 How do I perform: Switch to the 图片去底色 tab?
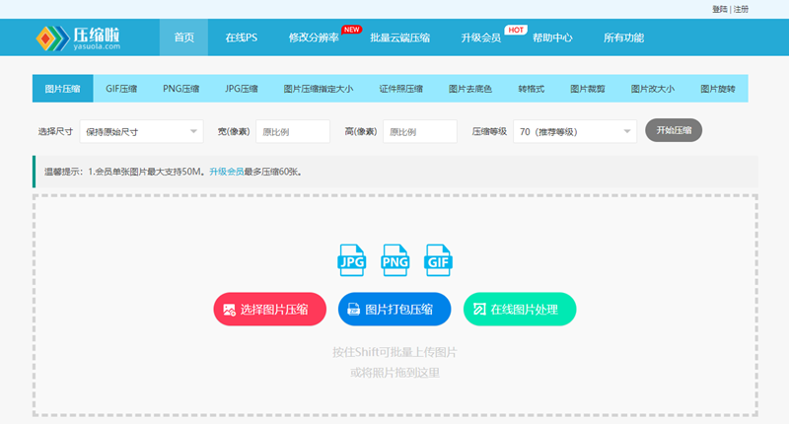[470, 89]
